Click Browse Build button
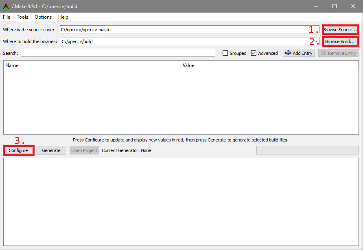Screen dimensions: 363x250 [x=340, y=41]
